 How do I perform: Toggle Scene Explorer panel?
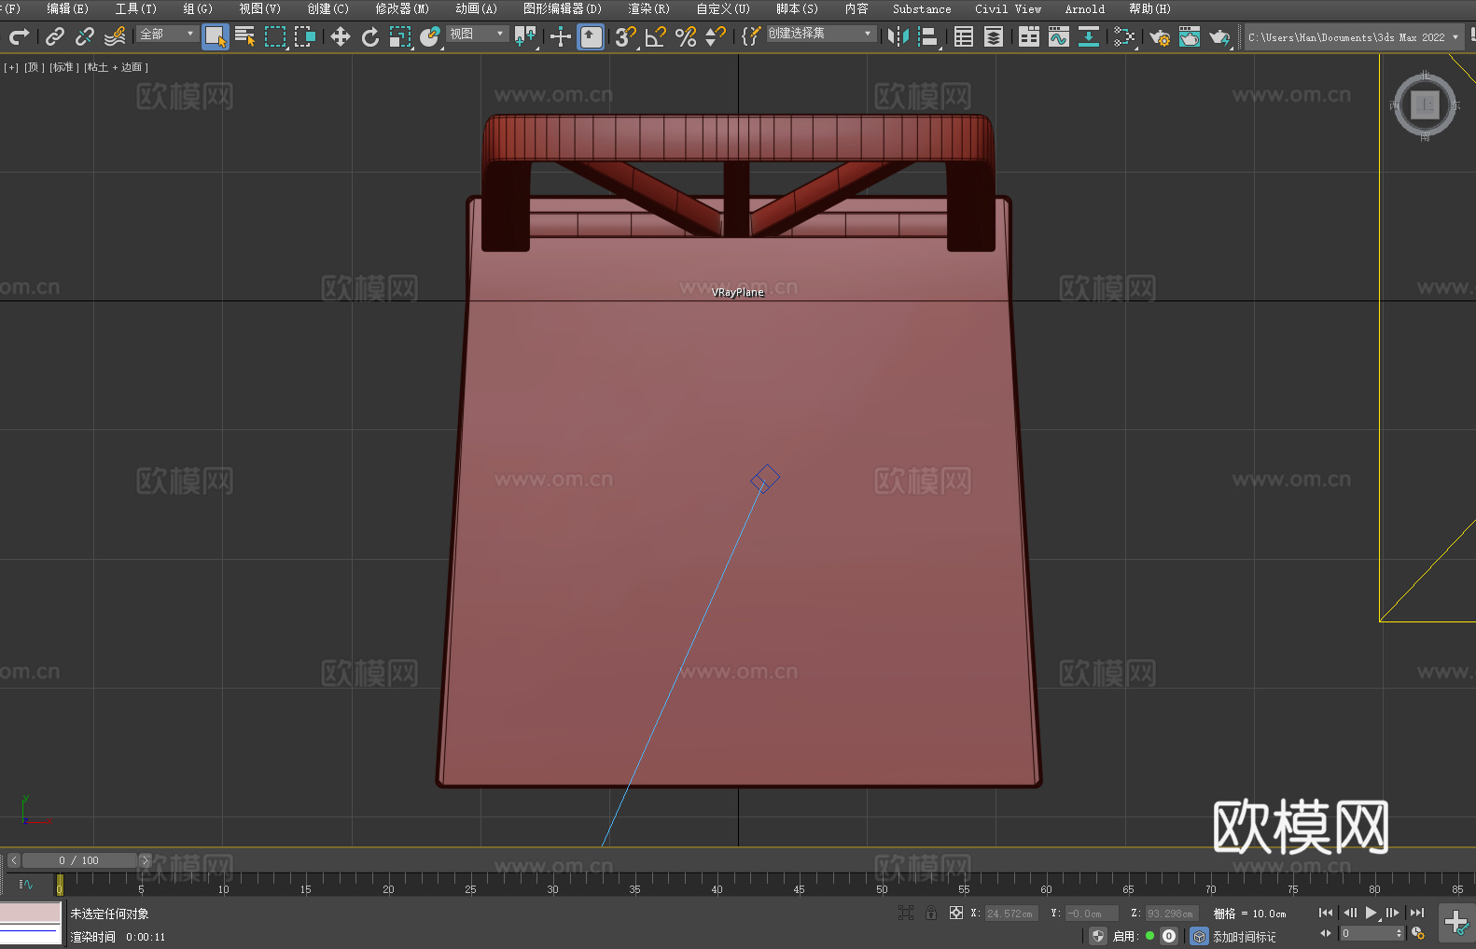point(964,36)
